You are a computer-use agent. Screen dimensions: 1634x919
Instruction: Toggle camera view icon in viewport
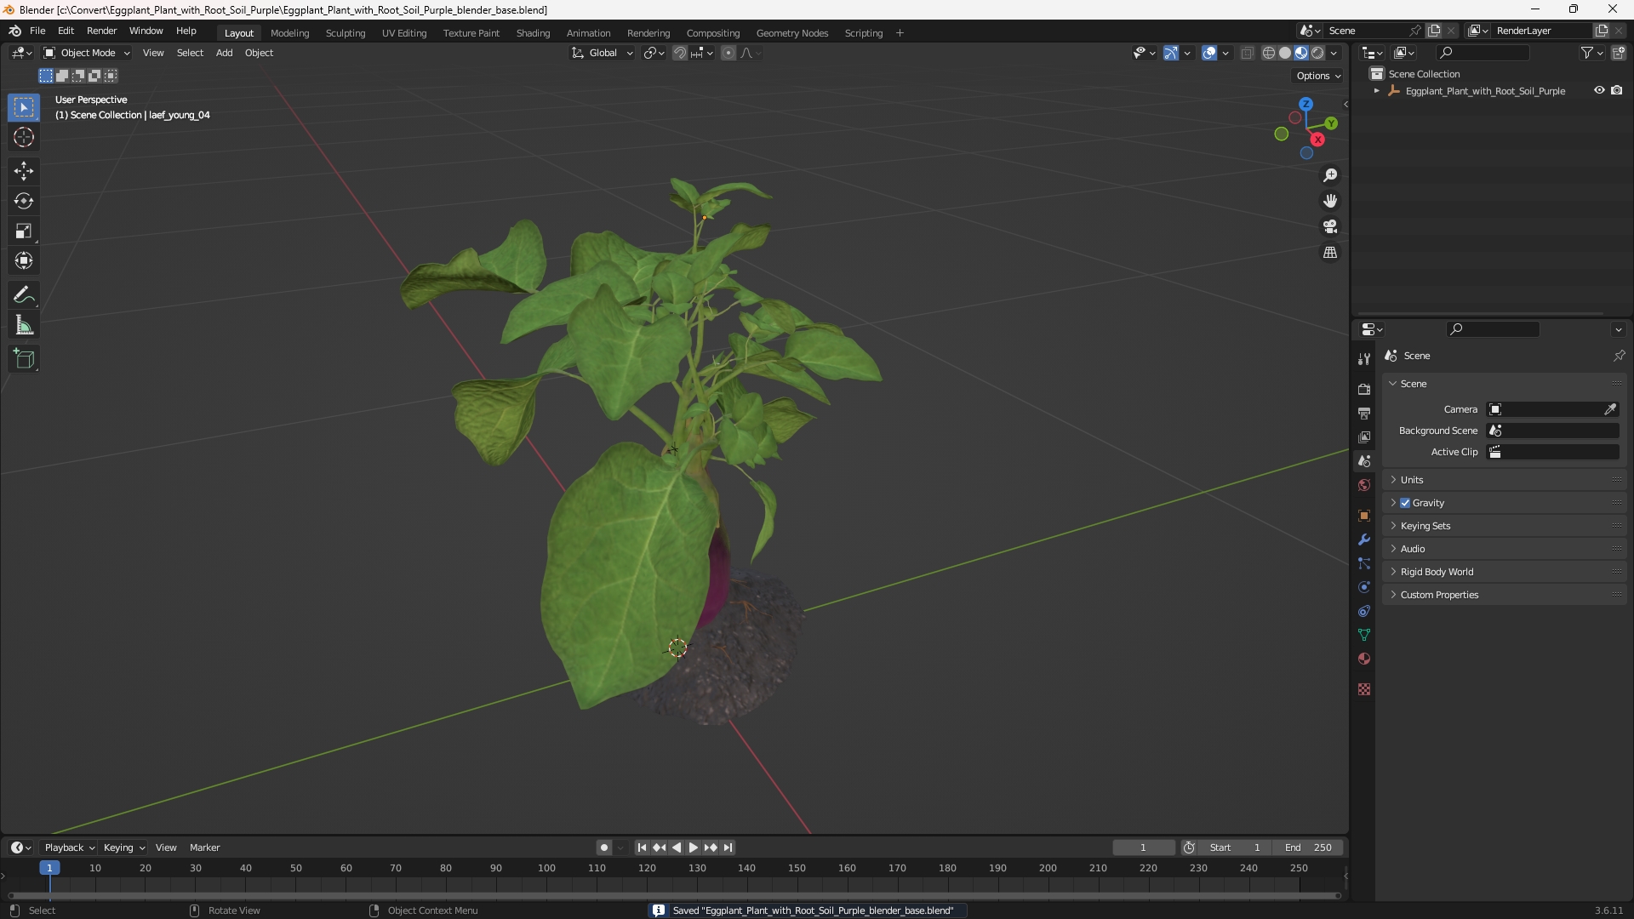[x=1330, y=226]
